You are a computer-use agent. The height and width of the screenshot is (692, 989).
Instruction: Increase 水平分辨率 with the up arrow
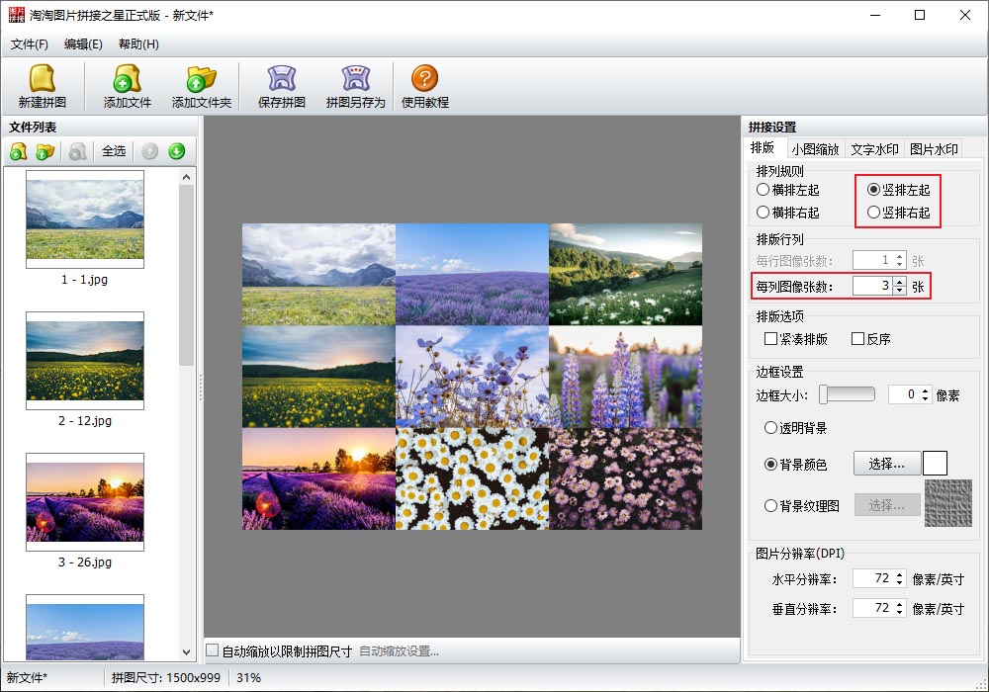[x=900, y=574]
